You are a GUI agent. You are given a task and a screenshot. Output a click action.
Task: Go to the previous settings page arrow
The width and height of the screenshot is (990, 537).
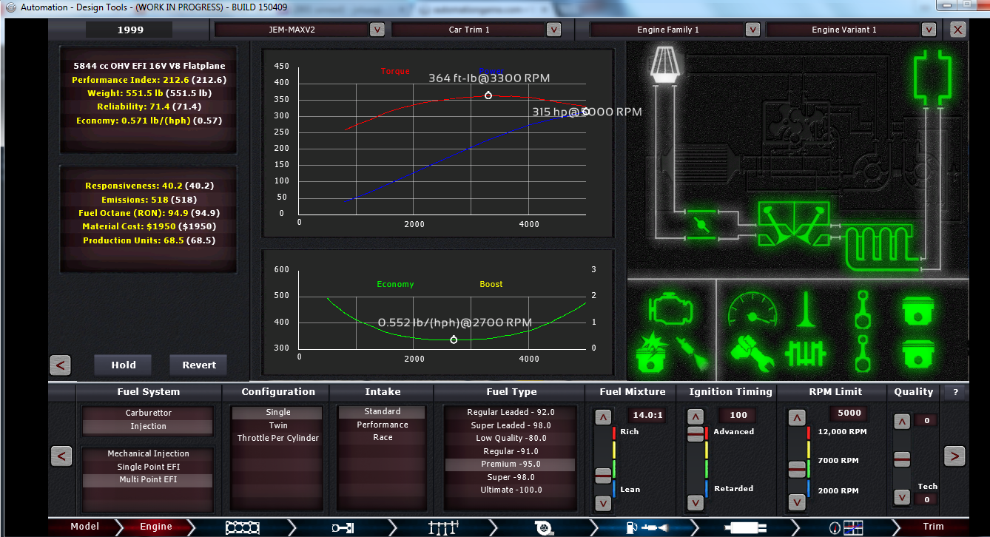pos(61,456)
